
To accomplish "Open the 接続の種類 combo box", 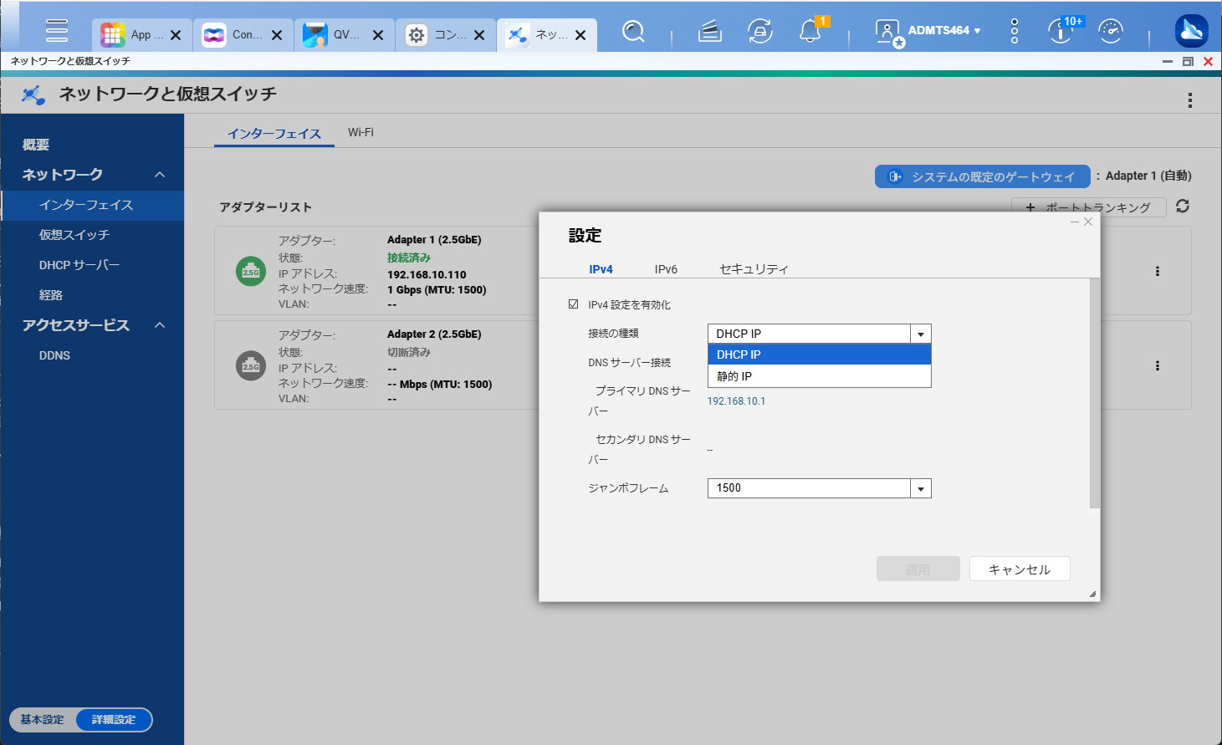I will (x=820, y=334).
